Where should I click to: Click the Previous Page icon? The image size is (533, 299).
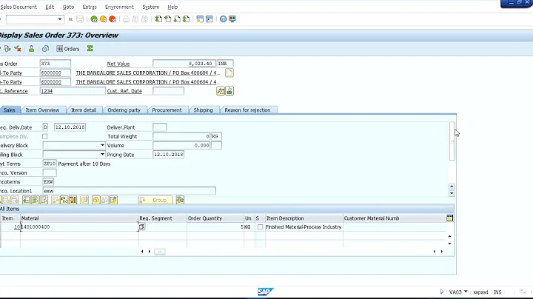pyautogui.click(x=167, y=19)
